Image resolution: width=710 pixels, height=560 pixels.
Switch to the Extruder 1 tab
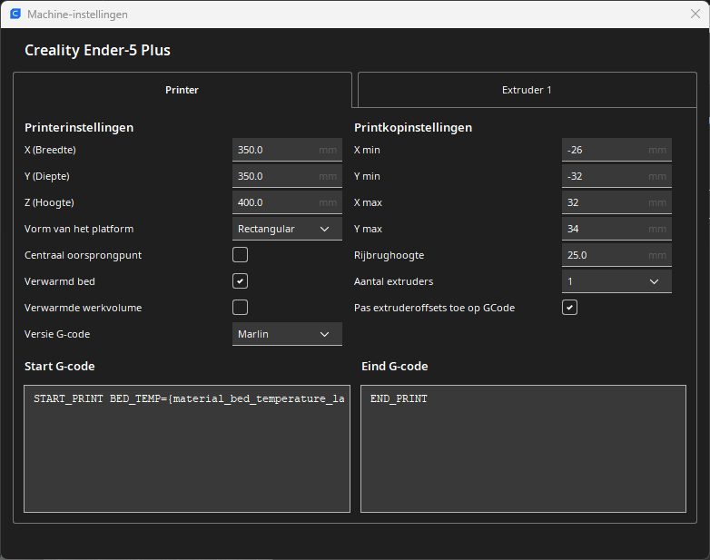tap(528, 90)
